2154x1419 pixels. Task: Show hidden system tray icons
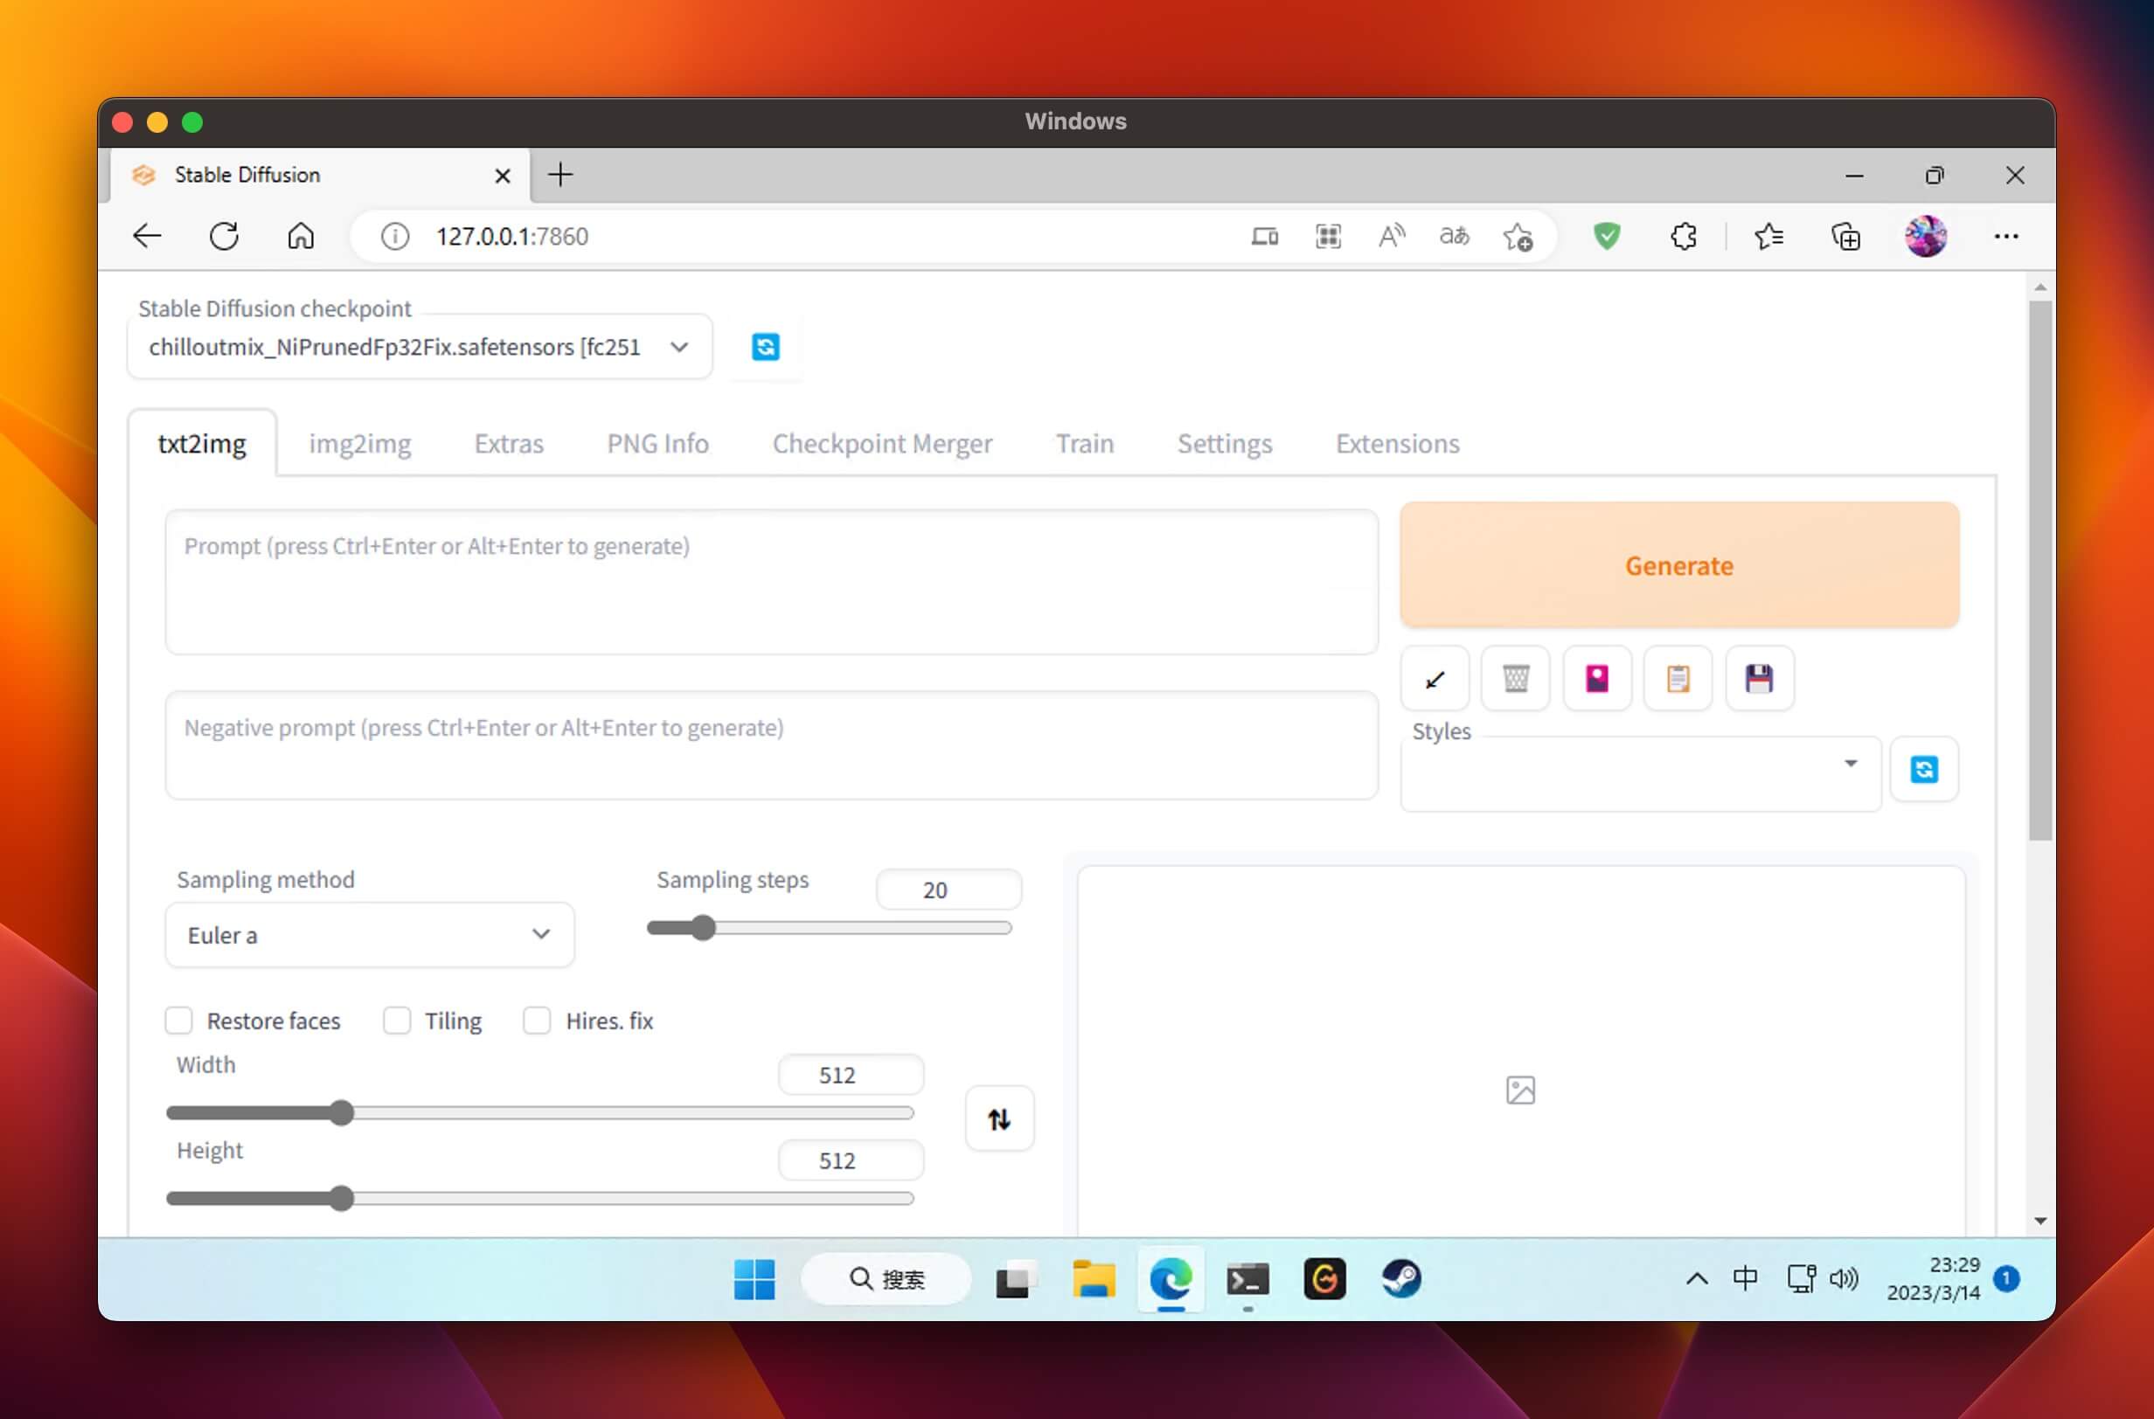[1697, 1278]
